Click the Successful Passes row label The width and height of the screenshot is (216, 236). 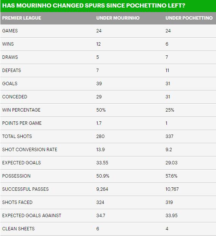coord(25,189)
